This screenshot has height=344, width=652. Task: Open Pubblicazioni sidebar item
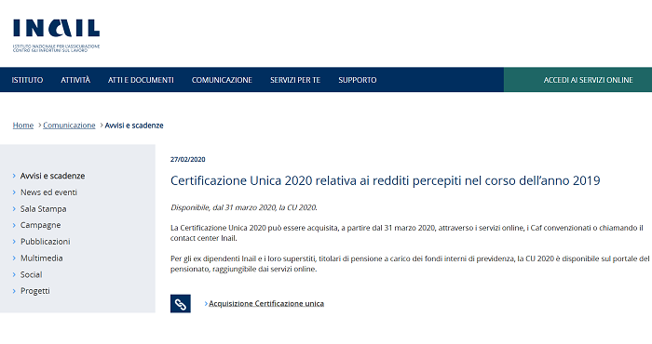click(46, 242)
